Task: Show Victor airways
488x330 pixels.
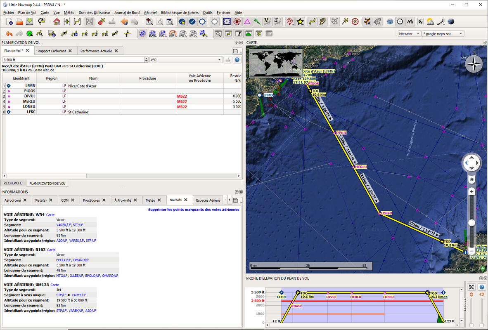Action: [267, 21]
